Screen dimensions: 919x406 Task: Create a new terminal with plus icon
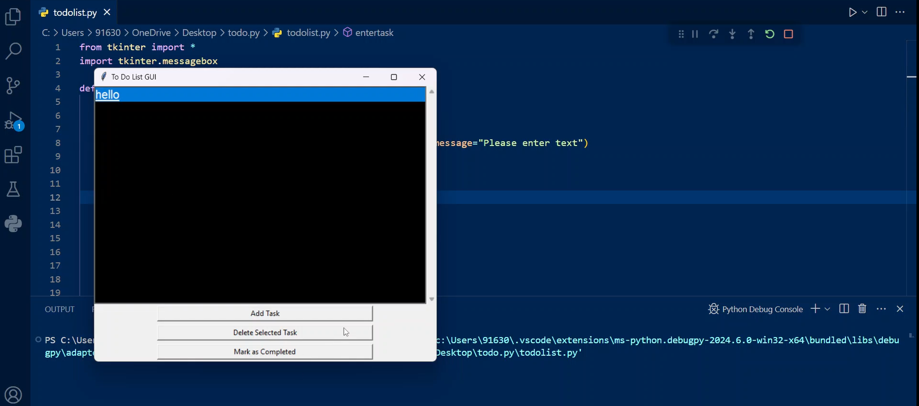click(815, 309)
